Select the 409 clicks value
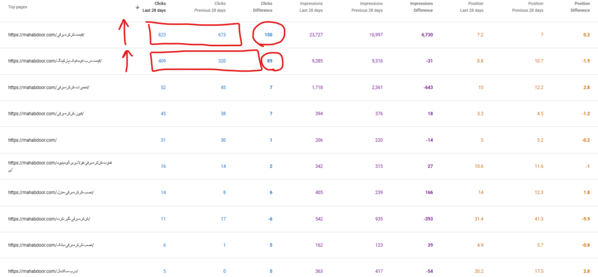 click(x=162, y=61)
